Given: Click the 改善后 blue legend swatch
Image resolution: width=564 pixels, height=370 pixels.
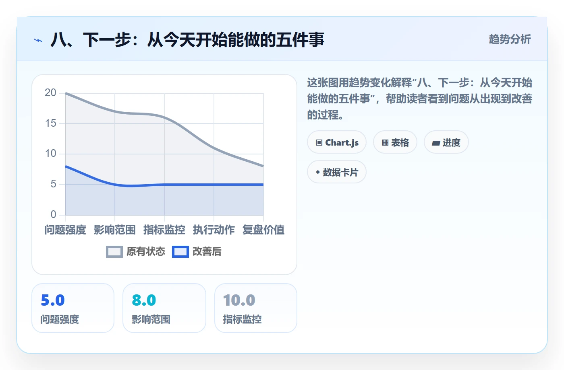Looking at the screenshot, I should click(180, 252).
